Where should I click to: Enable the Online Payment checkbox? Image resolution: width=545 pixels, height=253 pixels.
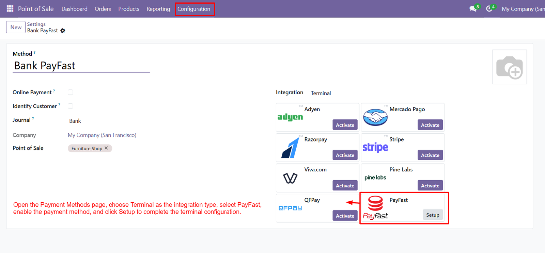71,92
